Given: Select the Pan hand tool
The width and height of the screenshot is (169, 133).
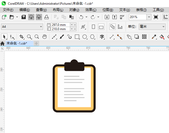Looking at the screenshot, I should coord(44,37).
